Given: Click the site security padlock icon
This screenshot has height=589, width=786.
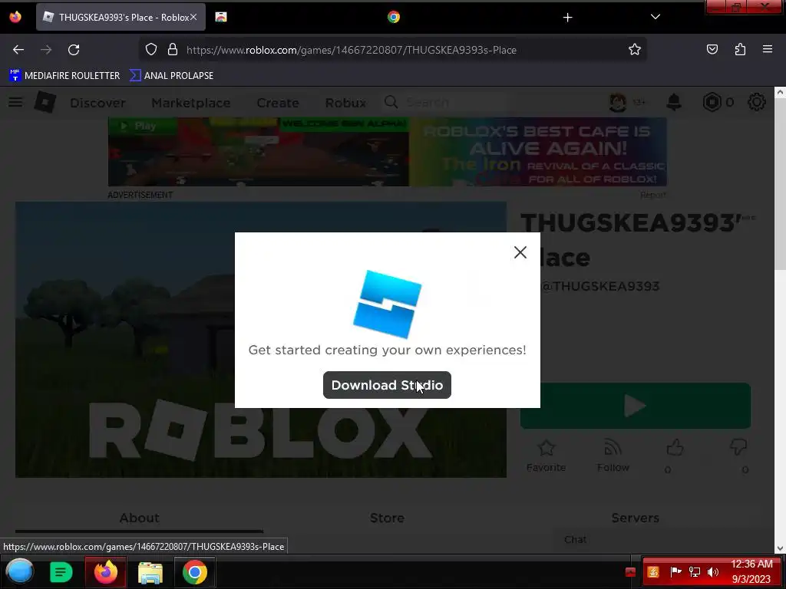Looking at the screenshot, I should (173, 49).
